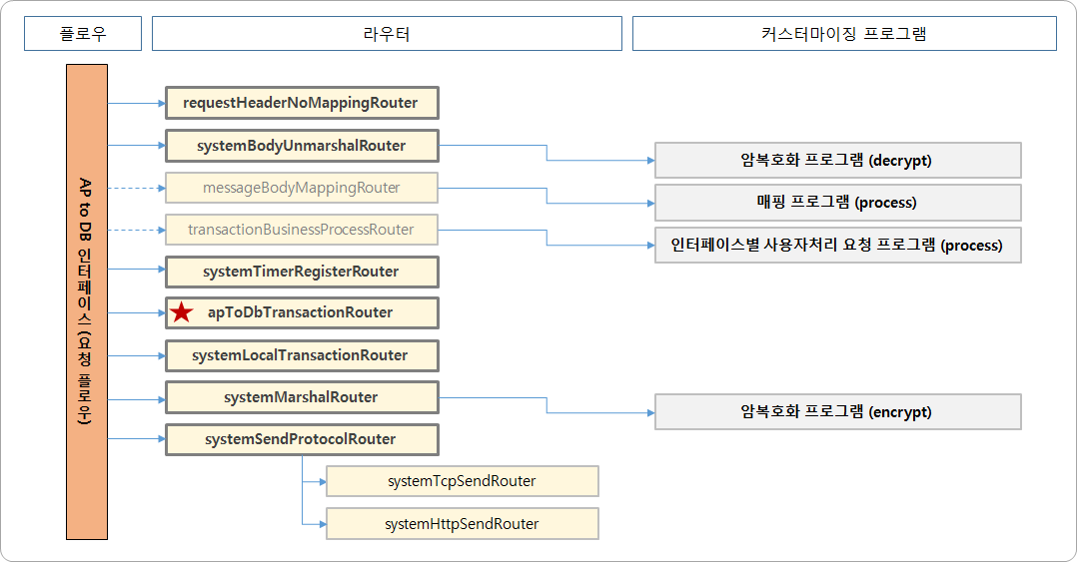This screenshot has width=1077, height=562.
Task: Select the systemSendProtocolRouter box
Action: (x=302, y=439)
